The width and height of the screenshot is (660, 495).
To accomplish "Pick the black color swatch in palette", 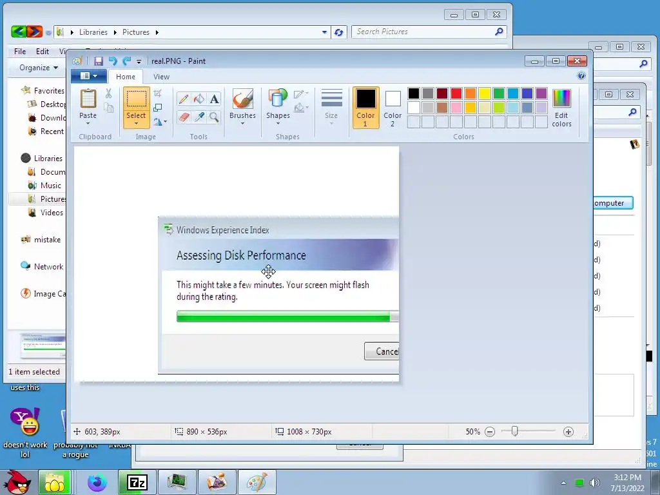I will [x=413, y=93].
